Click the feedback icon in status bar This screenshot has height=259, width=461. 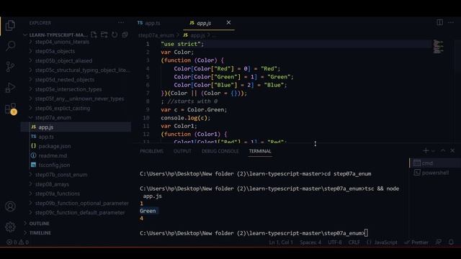439,242
